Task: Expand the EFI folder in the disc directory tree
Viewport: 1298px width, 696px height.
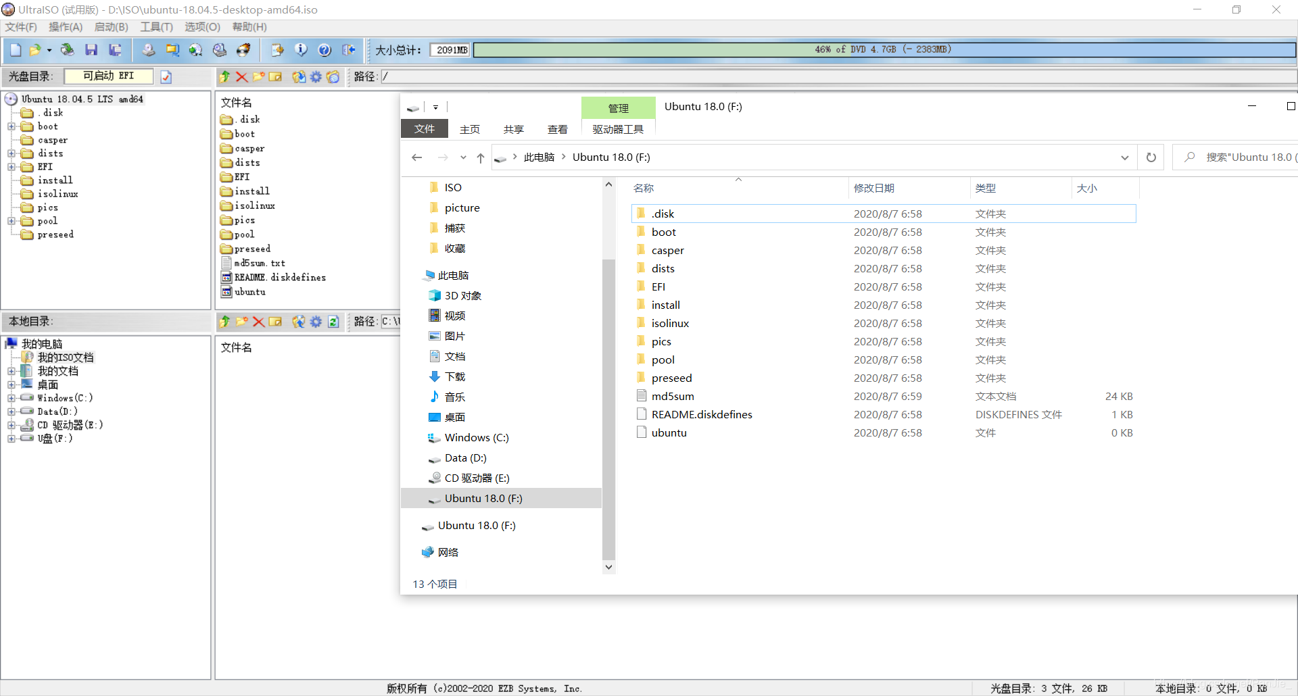Action: [11, 167]
